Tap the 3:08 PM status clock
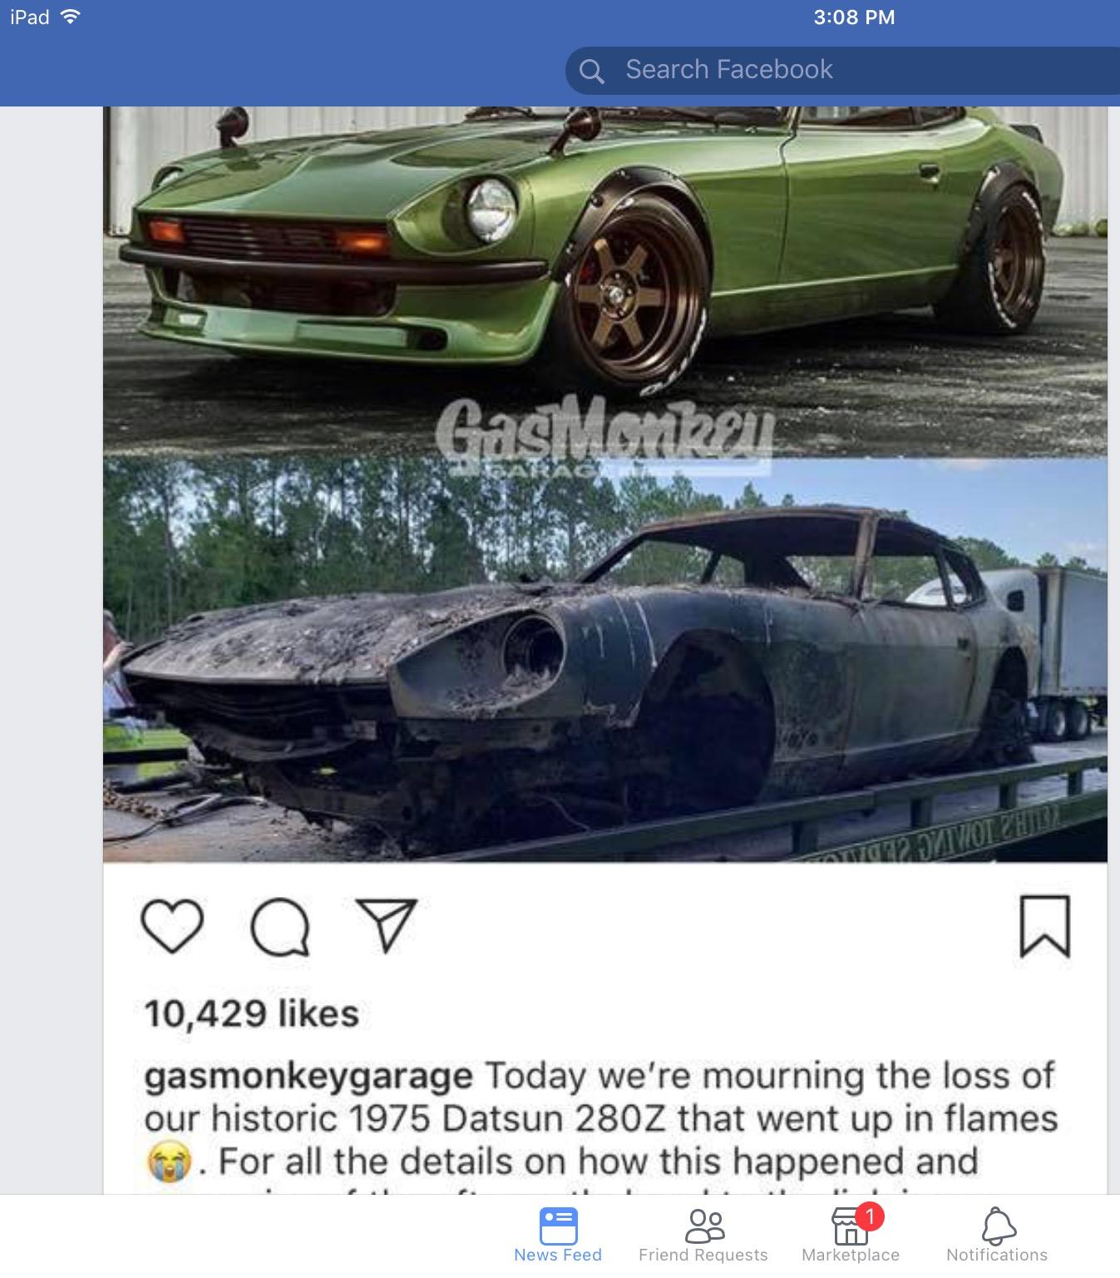1120x1278 pixels. tap(855, 17)
